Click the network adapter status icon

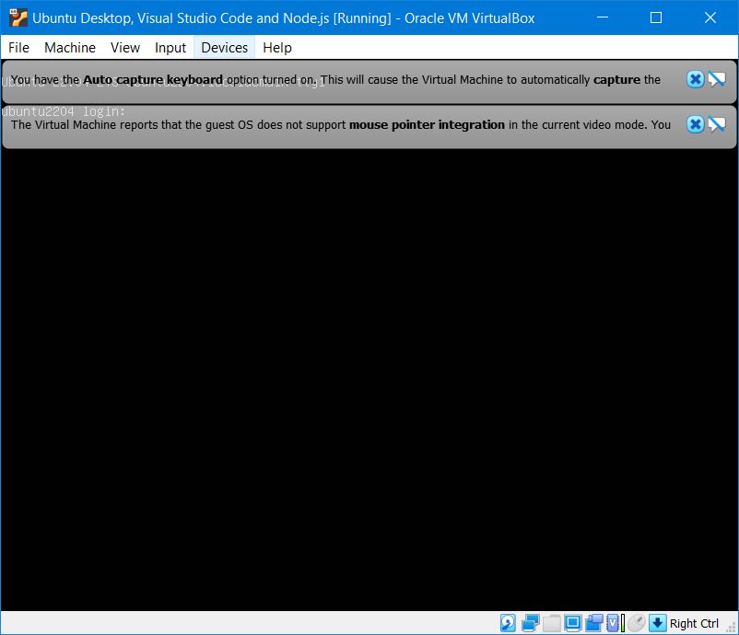(530, 623)
